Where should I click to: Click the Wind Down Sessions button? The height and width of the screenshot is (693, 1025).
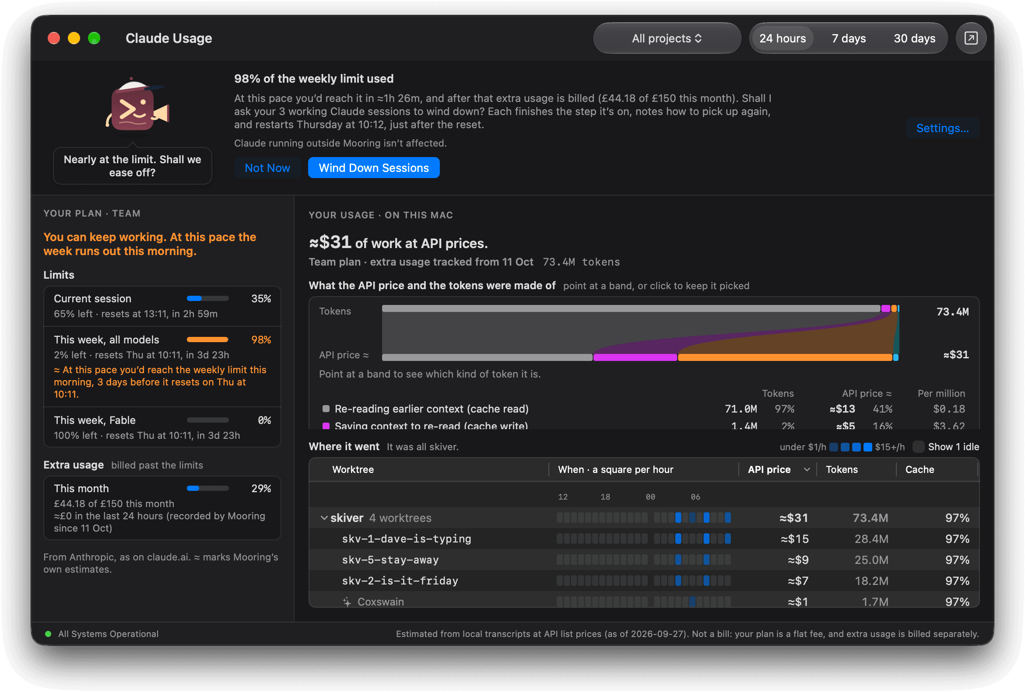[x=374, y=168]
